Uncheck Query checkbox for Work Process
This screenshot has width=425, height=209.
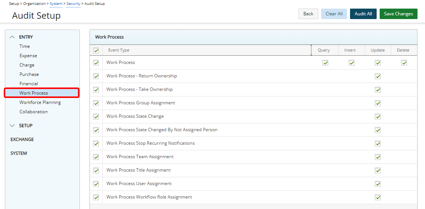pyautogui.click(x=325, y=63)
